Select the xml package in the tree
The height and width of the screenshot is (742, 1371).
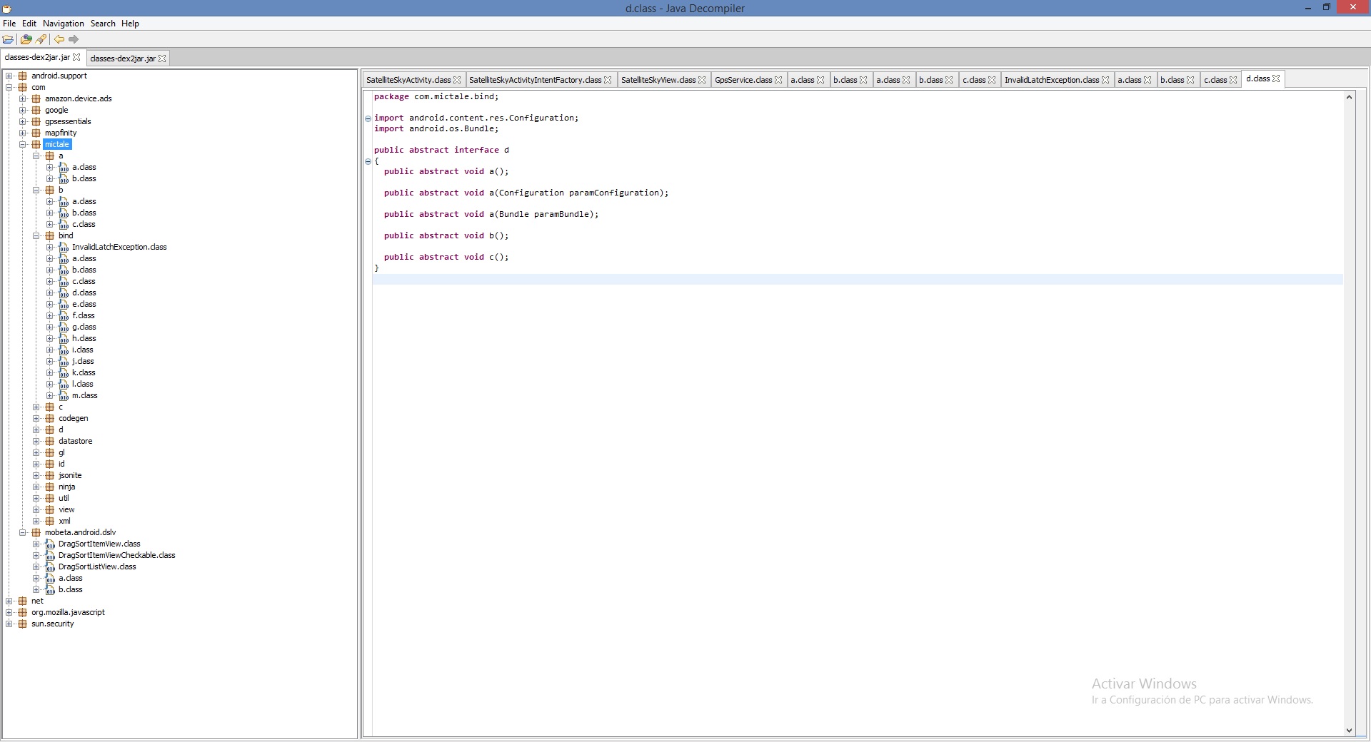(x=64, y=521)
